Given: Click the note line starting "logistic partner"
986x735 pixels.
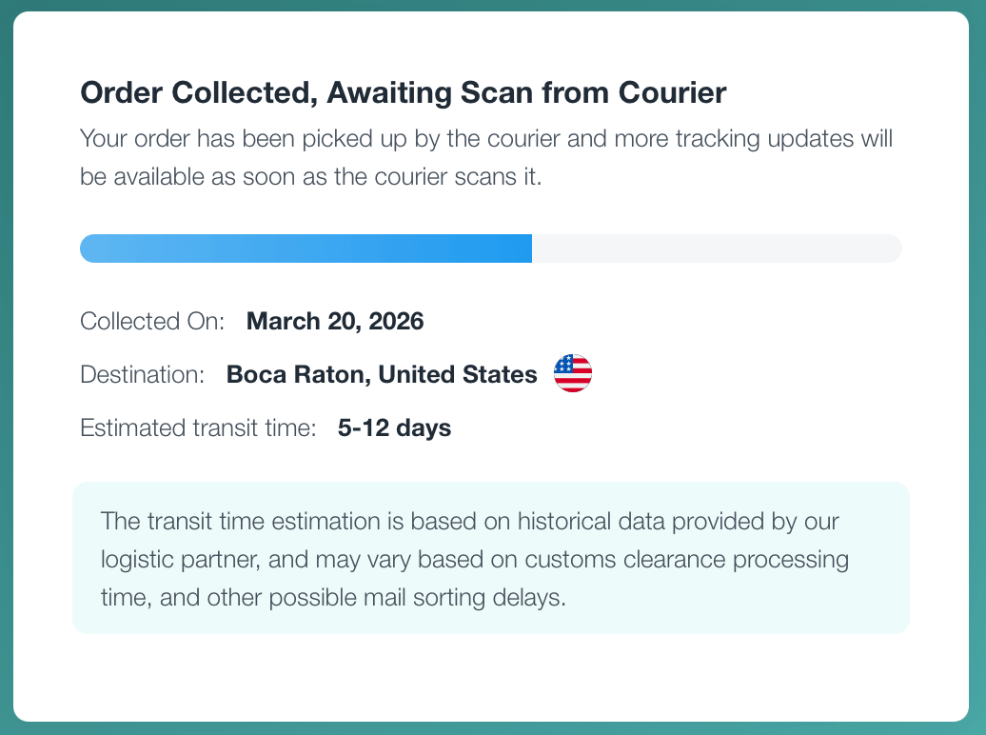Looking at the screenshot, I should coord(474,560).
